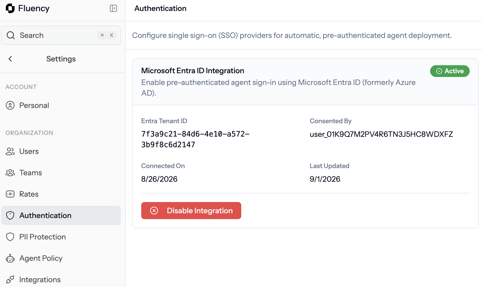
Task: Click the Teams group icon
Action: click(10, 173)
